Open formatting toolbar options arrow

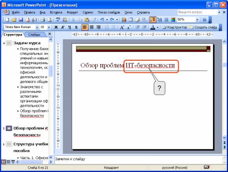pyautogui.click(x=221, y=27)
